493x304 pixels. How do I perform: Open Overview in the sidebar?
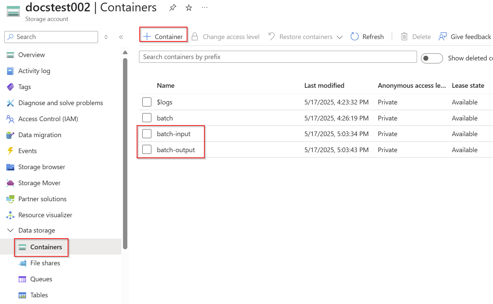click(x=32, y=55)
